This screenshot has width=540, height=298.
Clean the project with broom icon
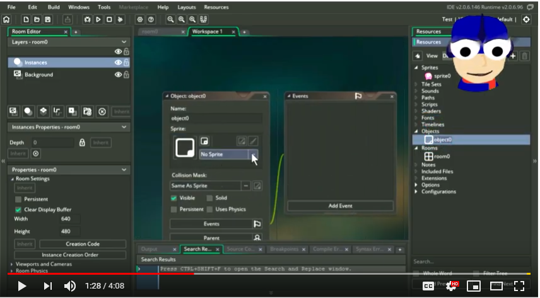tap(120, 20)
